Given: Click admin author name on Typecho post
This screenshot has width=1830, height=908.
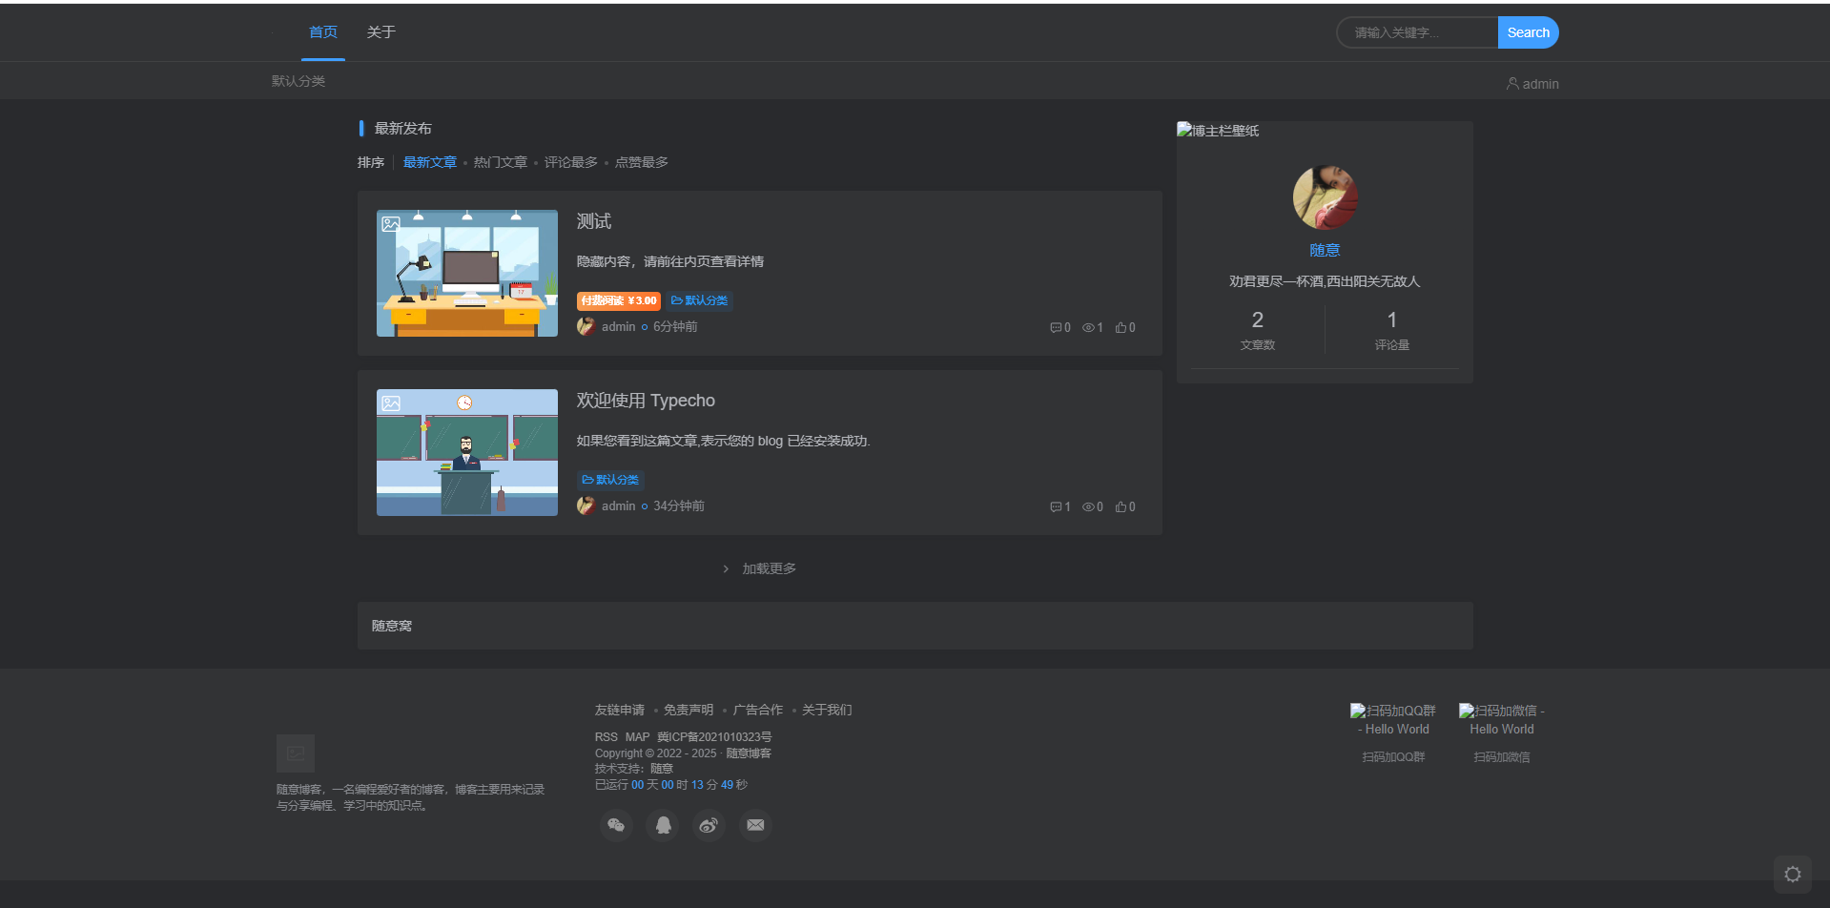Looking at the screenshot, I should 618,506.
